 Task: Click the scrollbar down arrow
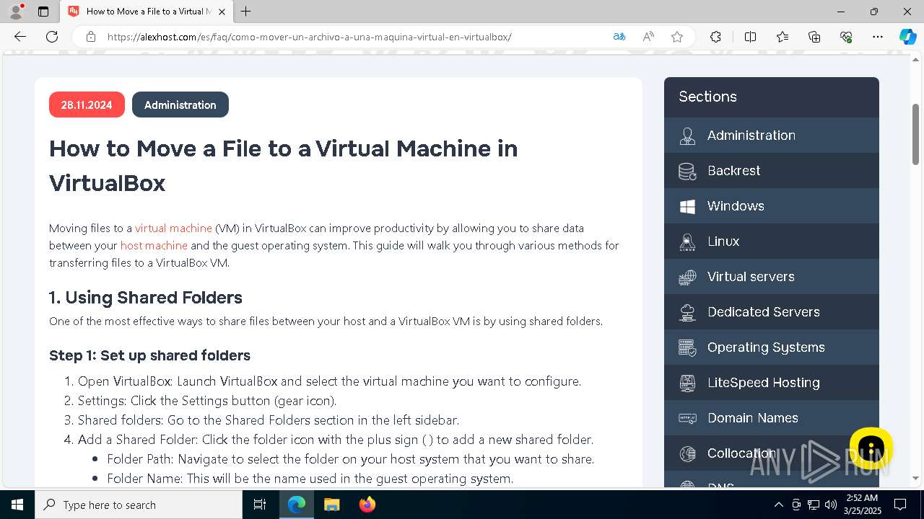pyautogui.click(x=916, y=477)
